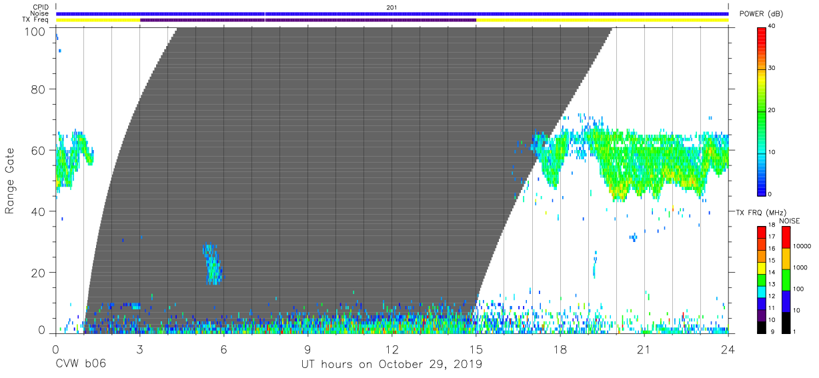819x378 pixels.
Task: Click the CPID label at top left
Action: (x=41, y=7)
